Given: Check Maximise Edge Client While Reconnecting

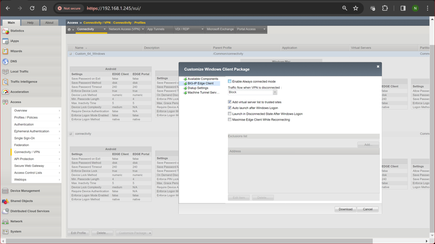Looking at the screenshot, I should tap(230, 120).
